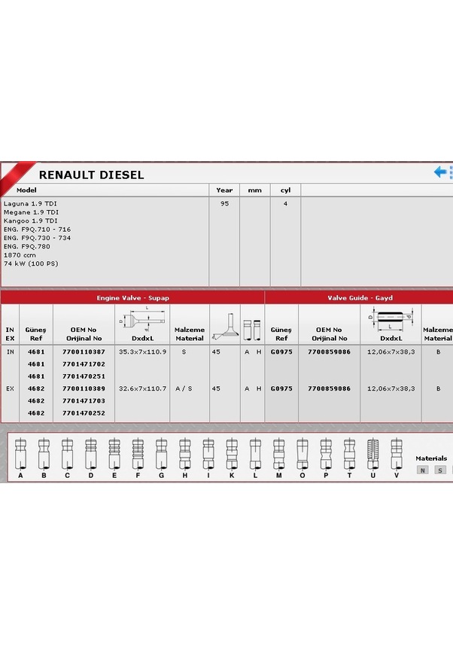
Task: Click year value 95
Action: [x=224, y=204]
